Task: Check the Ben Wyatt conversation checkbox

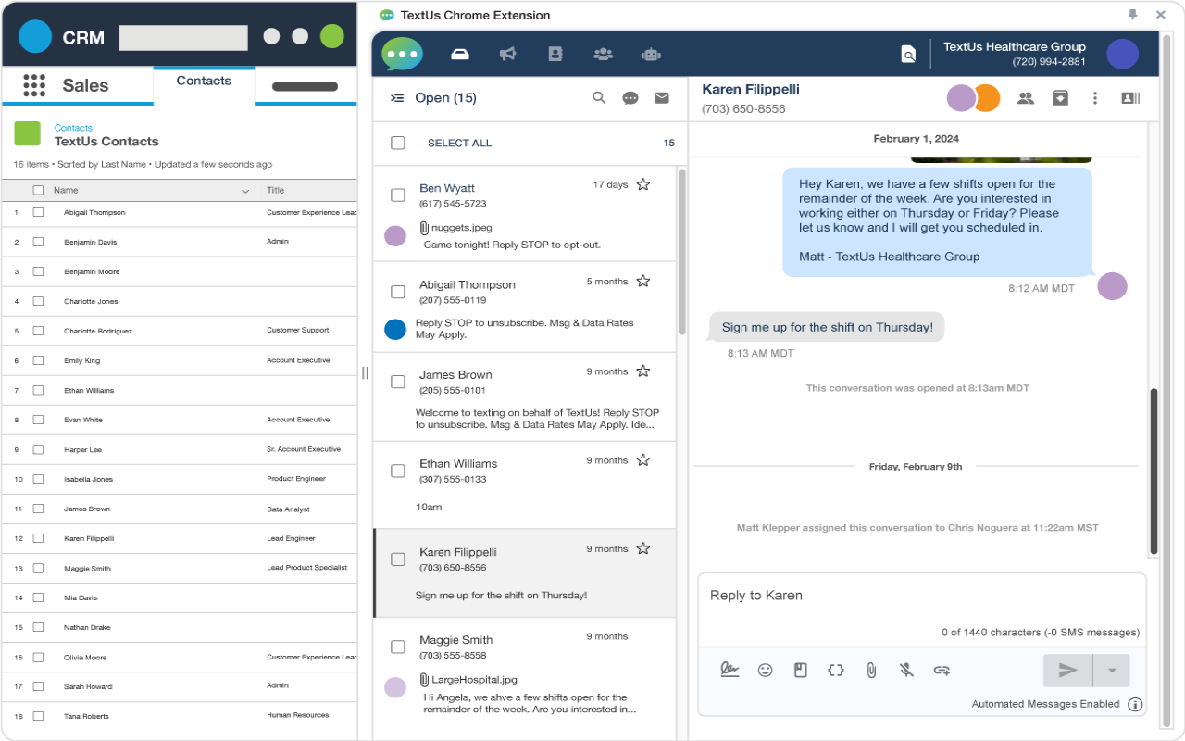Action: [398, 195]
